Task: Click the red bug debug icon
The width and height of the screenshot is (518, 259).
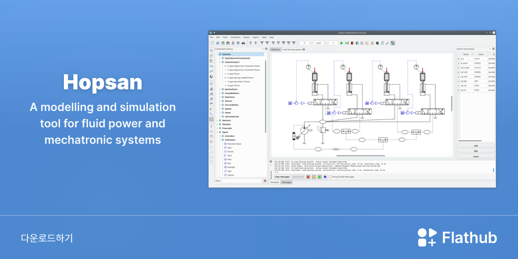Action: pyautogui.click(x=352, y=43)
